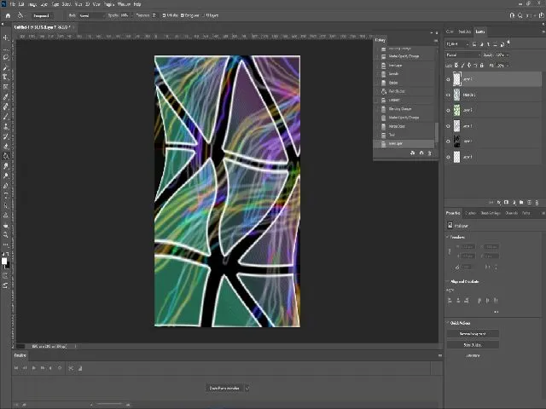This screenshot has width=546, height=409.
Task: Hide the bottom layer
Action: (448, 157)
